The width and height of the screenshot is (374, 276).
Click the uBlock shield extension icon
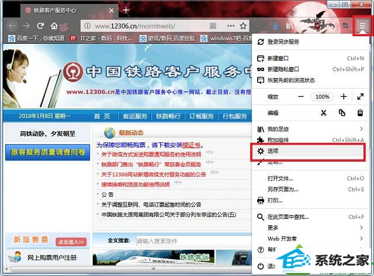point(318,25)
